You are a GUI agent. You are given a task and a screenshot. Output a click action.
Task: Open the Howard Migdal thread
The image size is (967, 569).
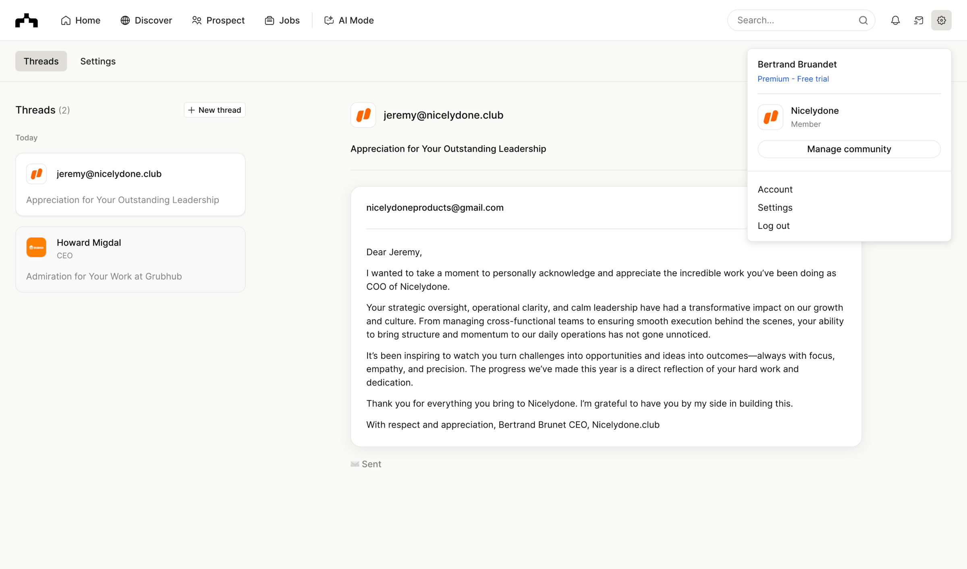click(x=131, y=260)
